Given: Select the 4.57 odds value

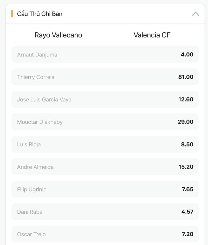Looking at the screenshot, I should [187, 212].
